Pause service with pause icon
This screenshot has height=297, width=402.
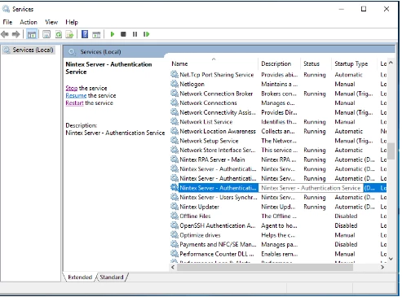(135, 34)
